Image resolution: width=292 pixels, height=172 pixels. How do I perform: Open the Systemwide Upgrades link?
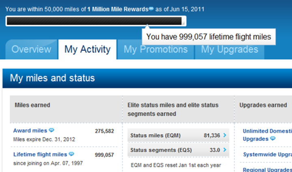coord(268,155)
